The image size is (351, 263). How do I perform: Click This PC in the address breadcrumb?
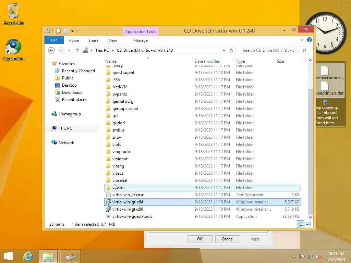pos(102,50)
